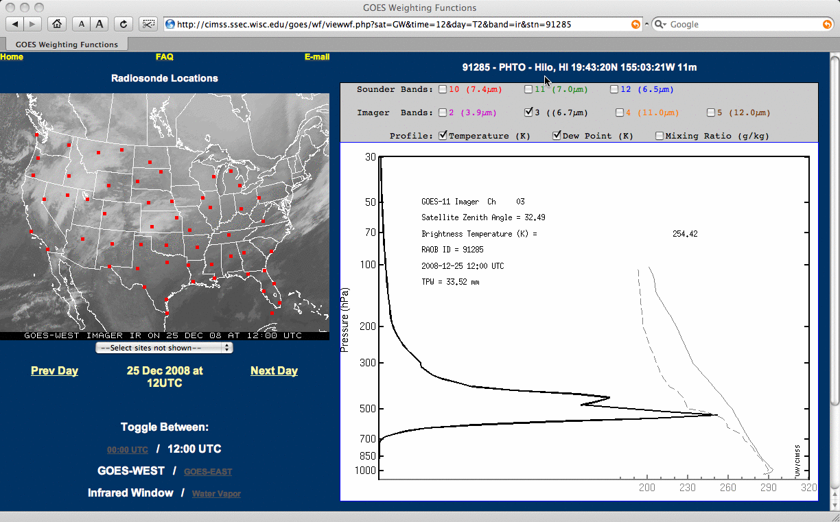The width and height of the screenshot is (840, 522).
Task: Click the report bug toolbar icon
Action: coord(148,24)
